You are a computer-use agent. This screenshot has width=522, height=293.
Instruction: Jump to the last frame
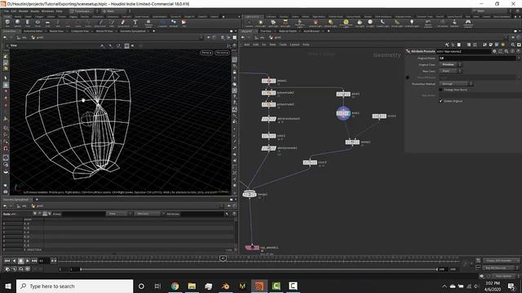(x=34, y=261)
